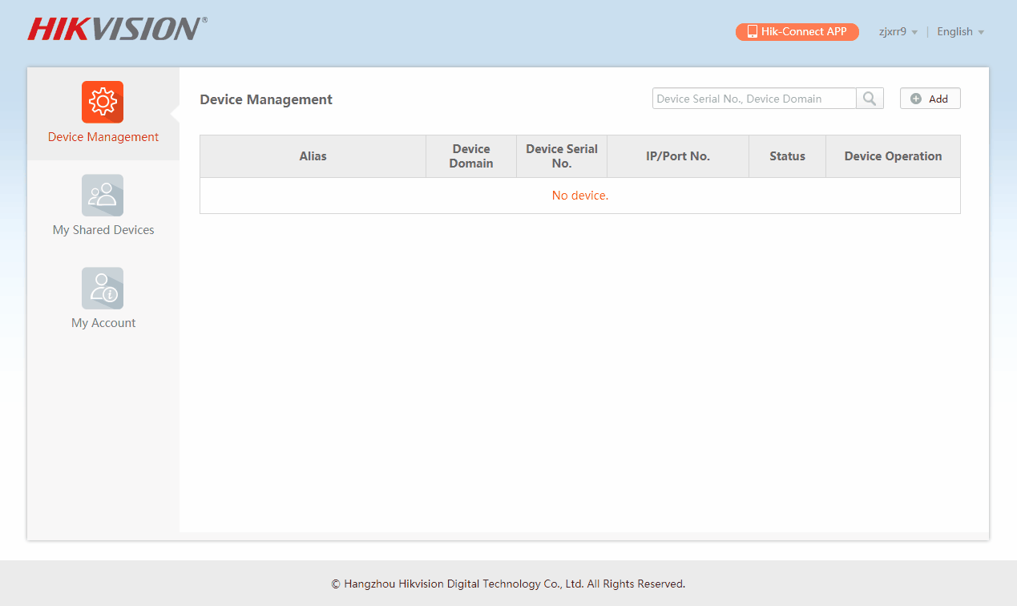The image size is (1017, 606).
Task: Click the Status column header
Action: [x=787, y=156]
